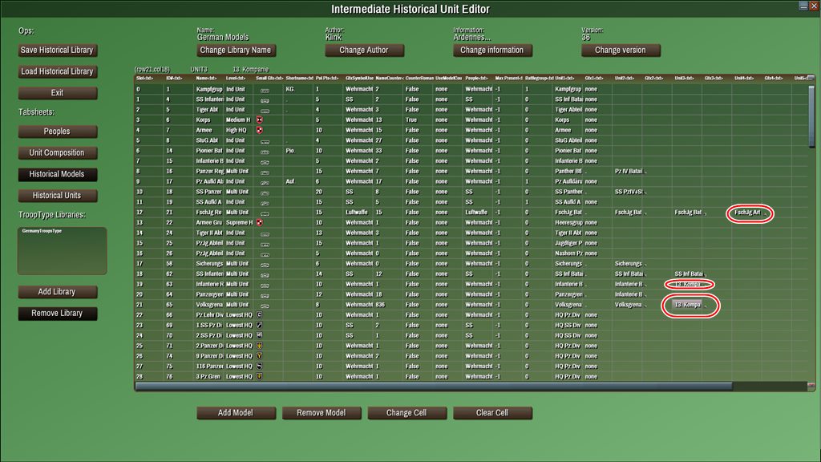Click Change Library Name button

coord(236,51)
